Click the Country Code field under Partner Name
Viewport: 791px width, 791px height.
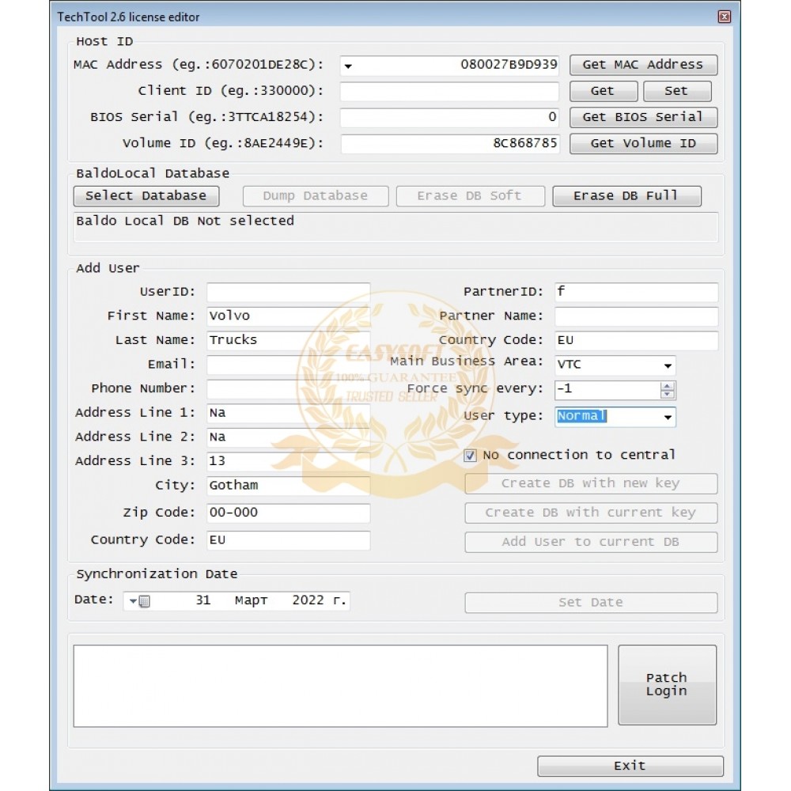[636, 340]
